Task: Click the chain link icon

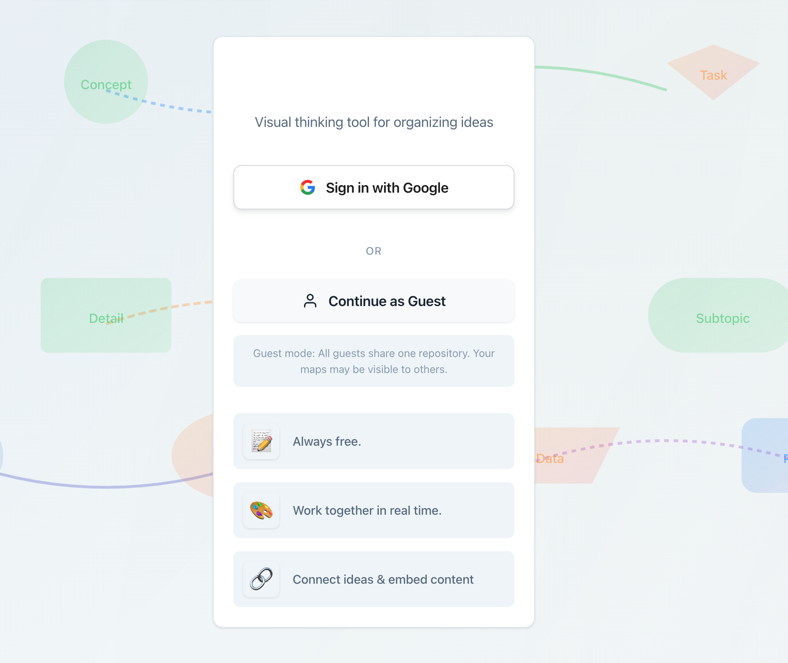Action: click(x=261, y=579)
